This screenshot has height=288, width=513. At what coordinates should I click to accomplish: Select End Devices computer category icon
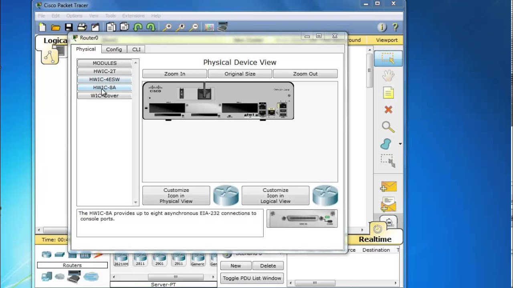[47, 276]
